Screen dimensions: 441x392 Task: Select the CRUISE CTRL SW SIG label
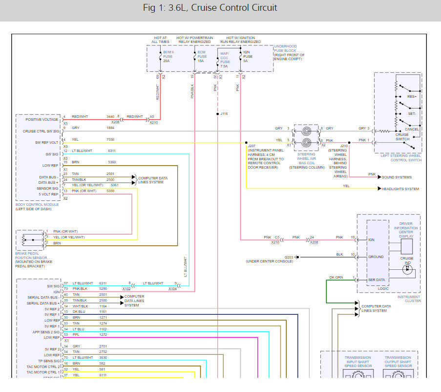[x=41, y=131]
